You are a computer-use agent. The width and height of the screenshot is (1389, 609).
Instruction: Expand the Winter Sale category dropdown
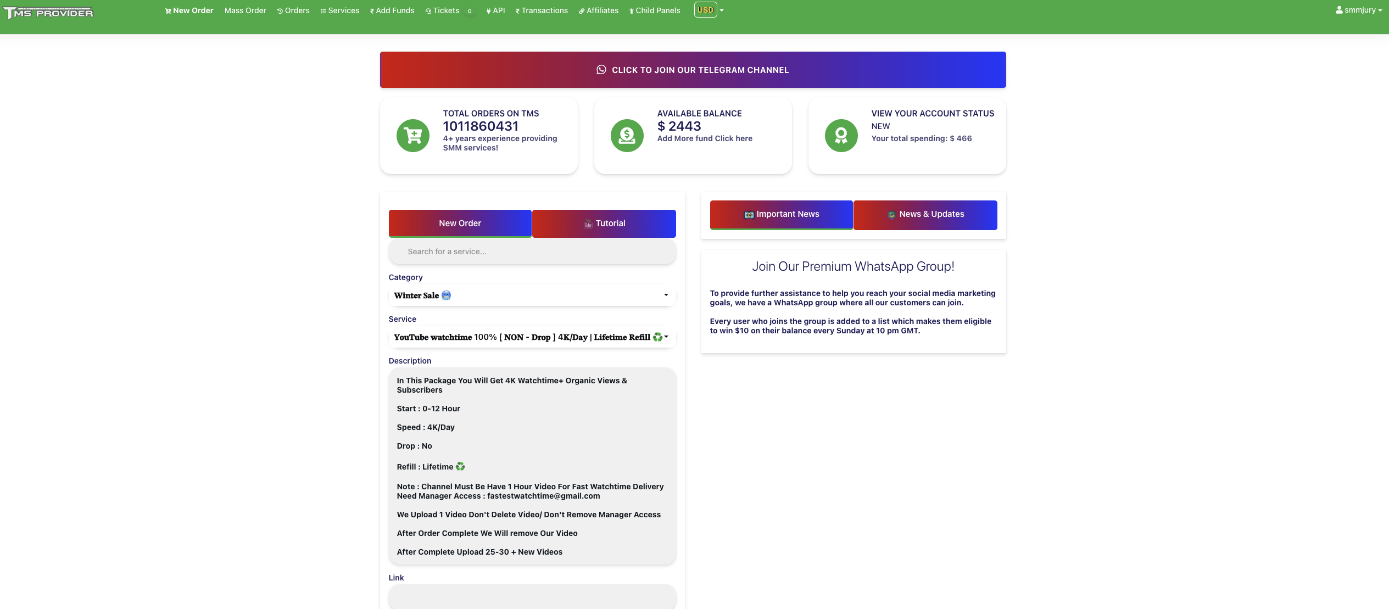(532, 295)
